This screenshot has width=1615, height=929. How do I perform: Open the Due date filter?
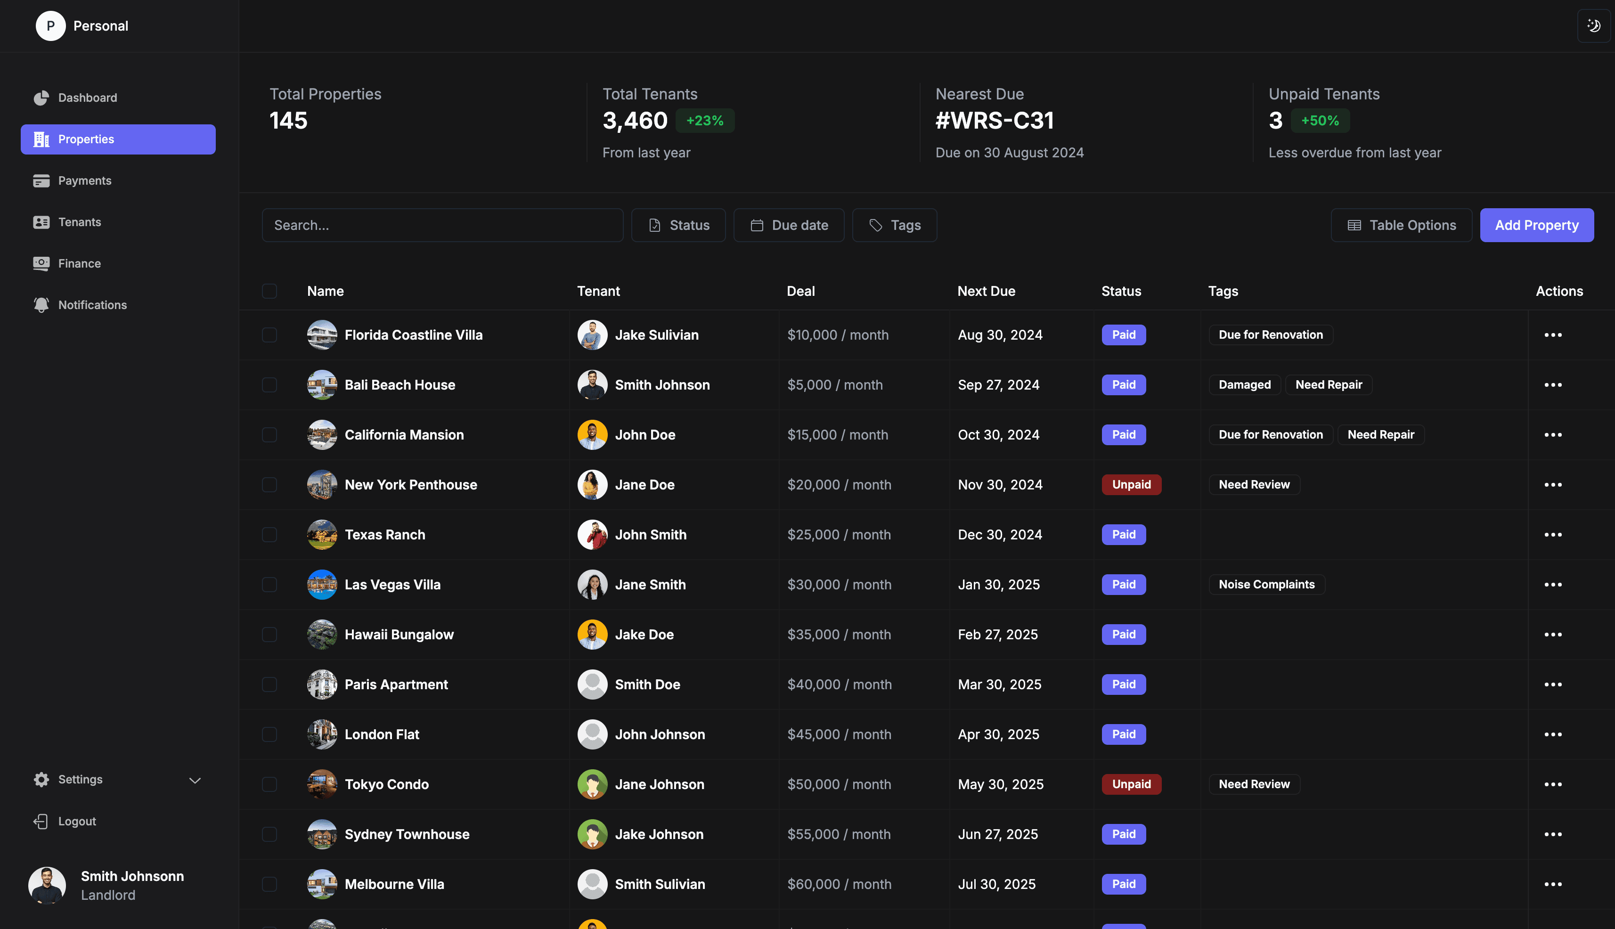click(788, 225)
